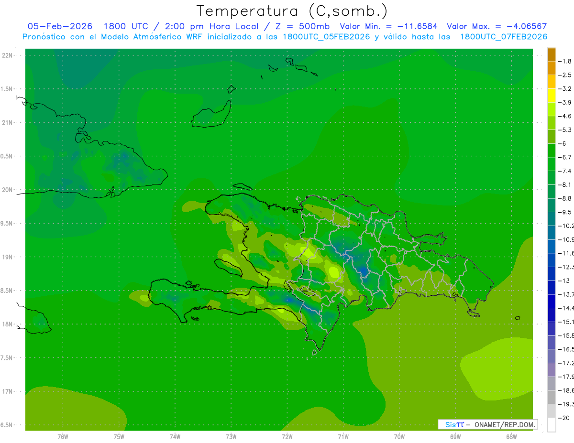Click the '20N' latitude label
Viewport: 574px width, 443px height.
coord(8,190)
